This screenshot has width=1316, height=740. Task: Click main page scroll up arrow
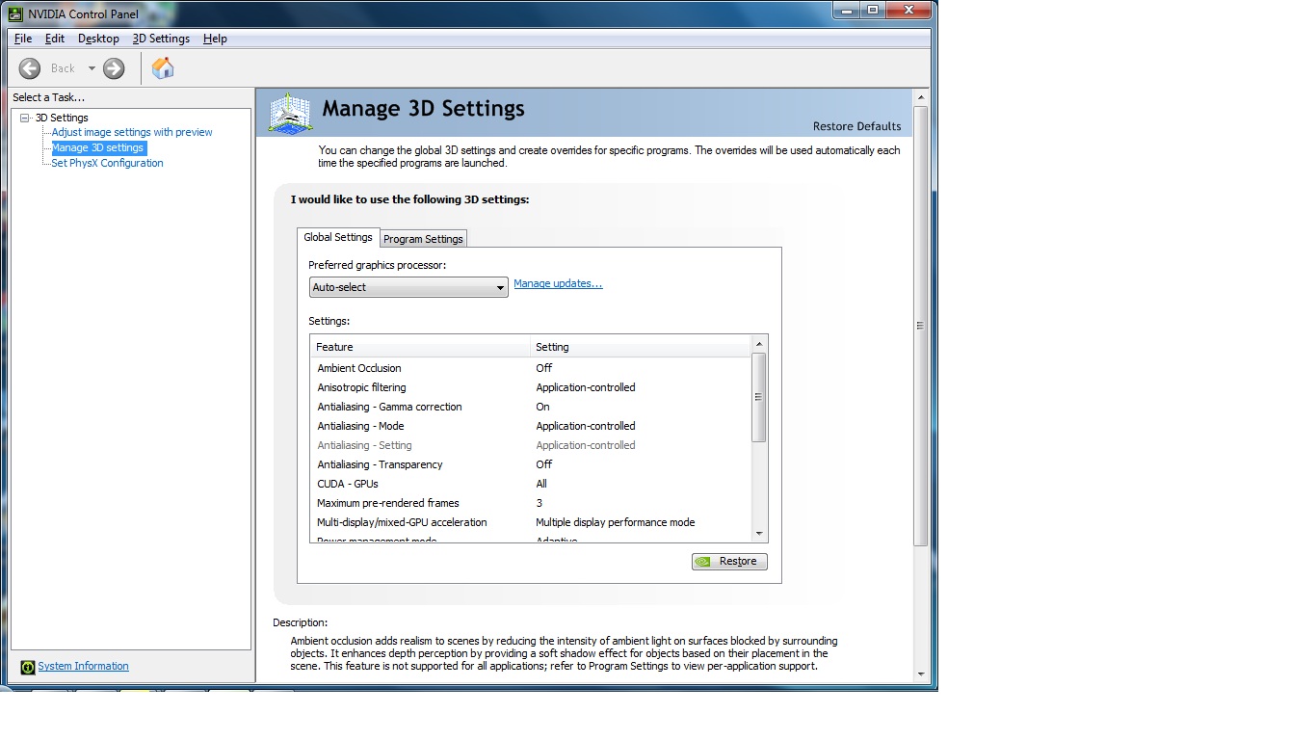921,97
